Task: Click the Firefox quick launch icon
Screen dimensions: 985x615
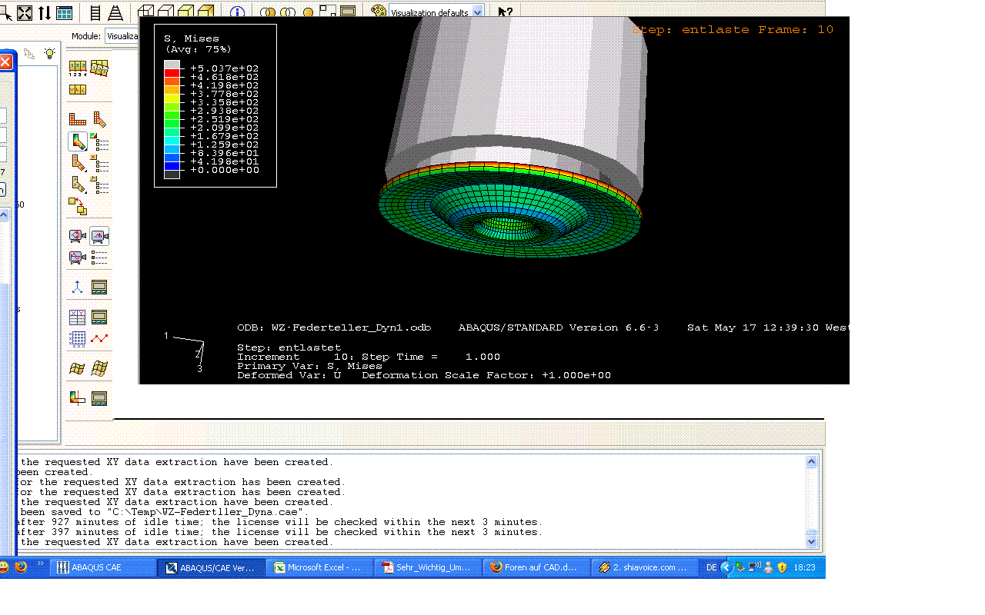Action: coord(21,567)
